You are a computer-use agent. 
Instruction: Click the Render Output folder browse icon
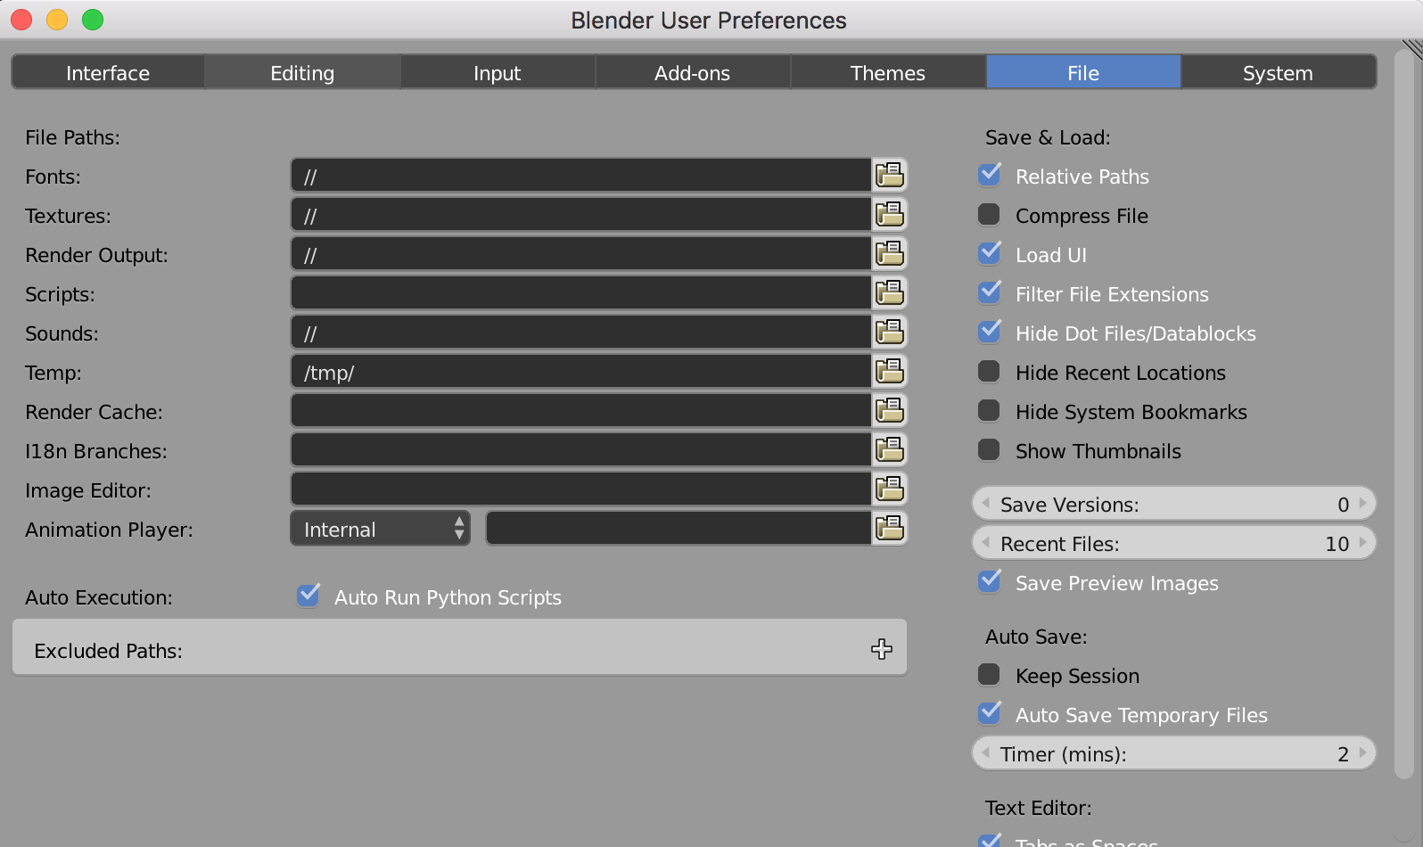point(889,254)
